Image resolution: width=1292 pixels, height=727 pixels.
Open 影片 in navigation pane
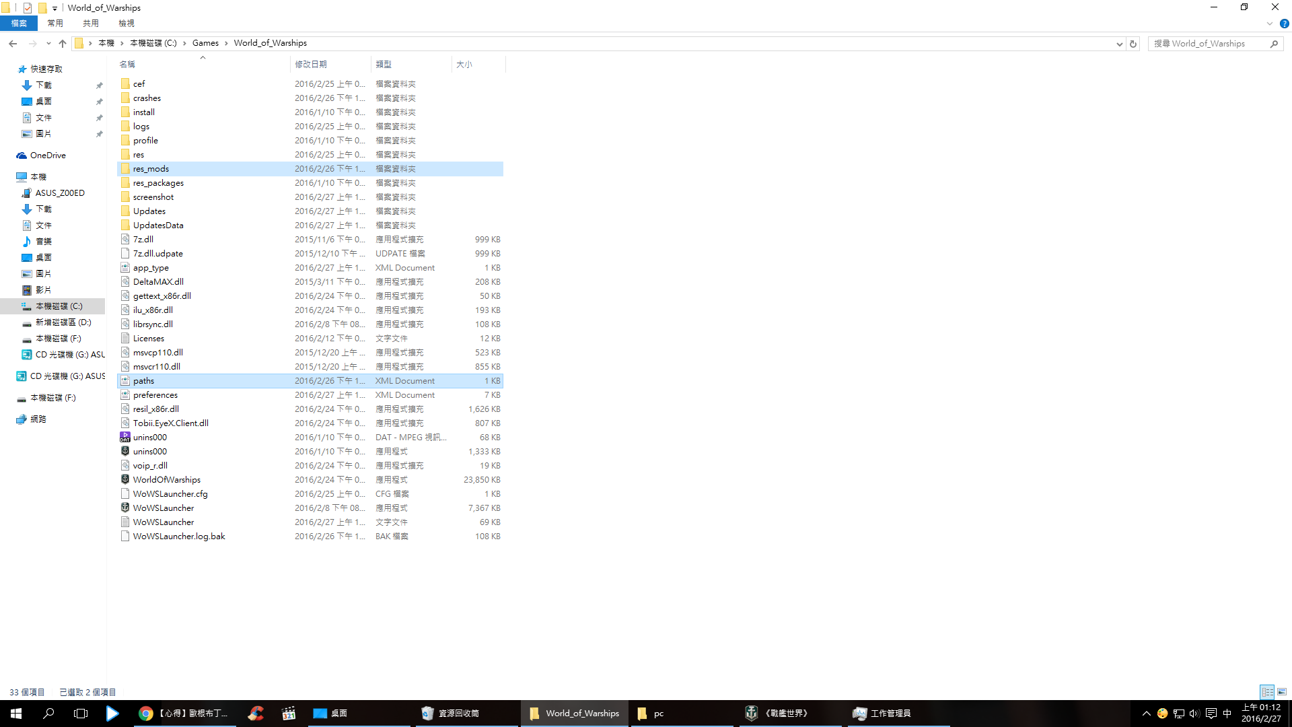click(x=44, y=290)
